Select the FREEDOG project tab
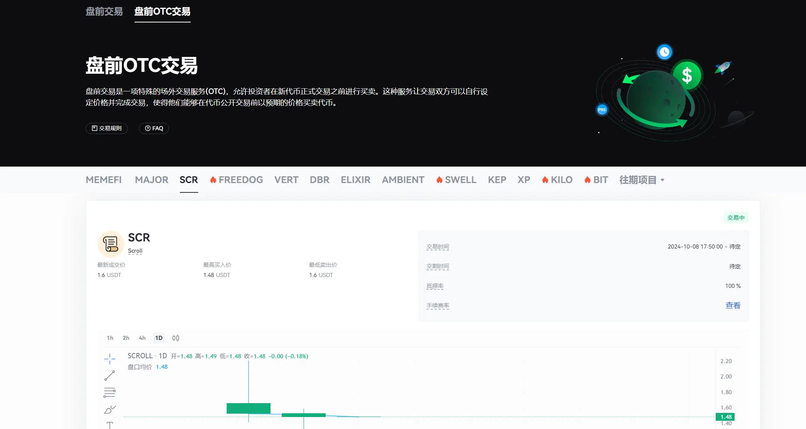The width and height of the screenshot is (806, 429). pos(236,180)
